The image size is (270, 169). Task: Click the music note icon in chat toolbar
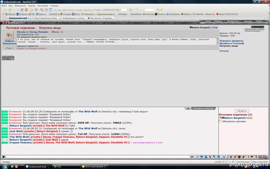[235, 157]
